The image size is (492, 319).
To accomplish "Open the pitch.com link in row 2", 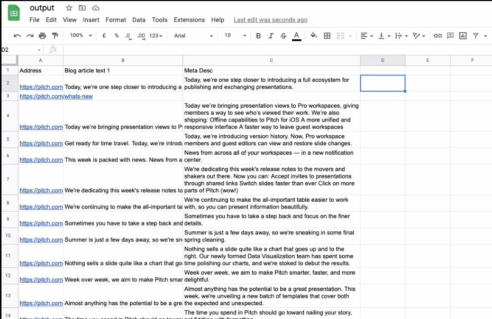I will [41, 87].
